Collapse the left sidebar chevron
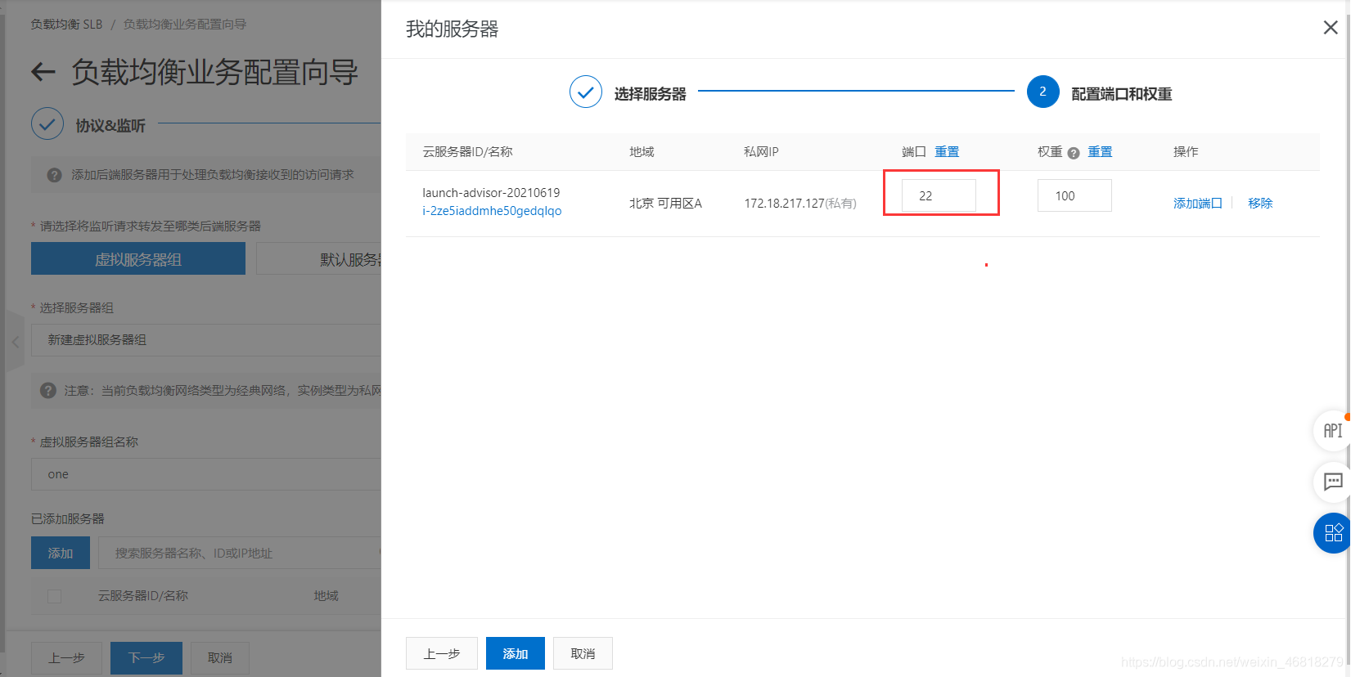The width and height of the screenshot is (1351, 677). [x=15, y=343]
